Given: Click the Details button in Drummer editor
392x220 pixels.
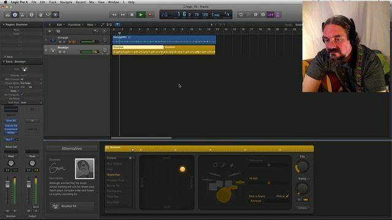Looking at the screenshot, I should [x=303, y=208].
